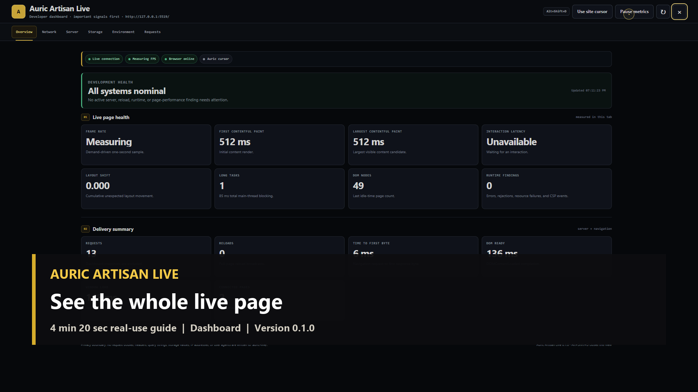Click the TIME TO FIRST BYTE card label
The height and width of the screenshot is (392, 698).
click(371, 243)
